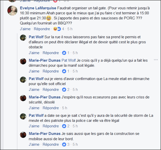
Task: Click the 5 h timestamp on Evelyne's comment
Action: click(x=70, y=29)
